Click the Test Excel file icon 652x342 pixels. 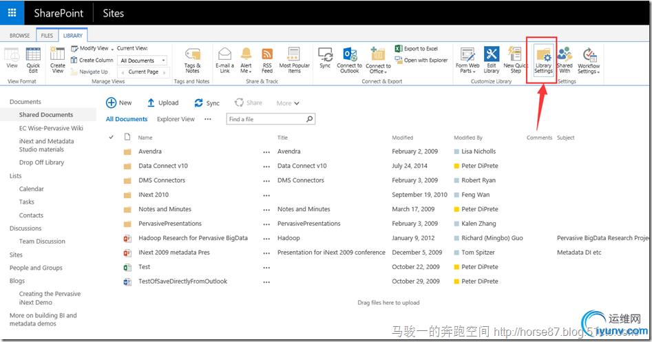coord(127,267)
